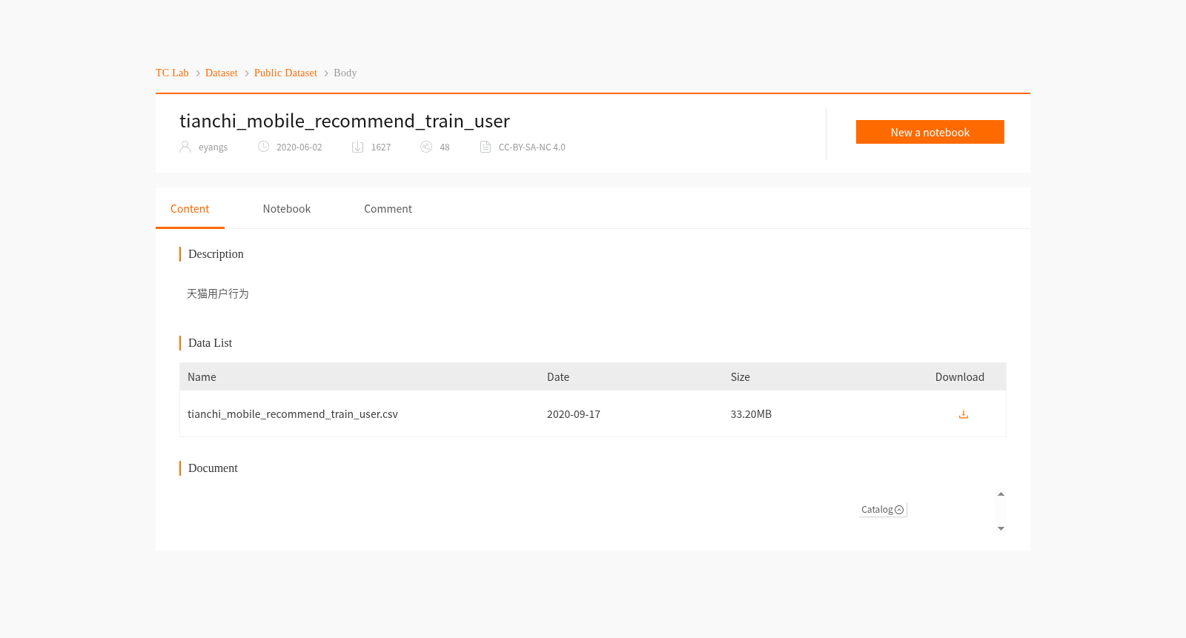Screen dimensions: 1186x638
Task: Click the Size column header
Action: click(741, 377)
